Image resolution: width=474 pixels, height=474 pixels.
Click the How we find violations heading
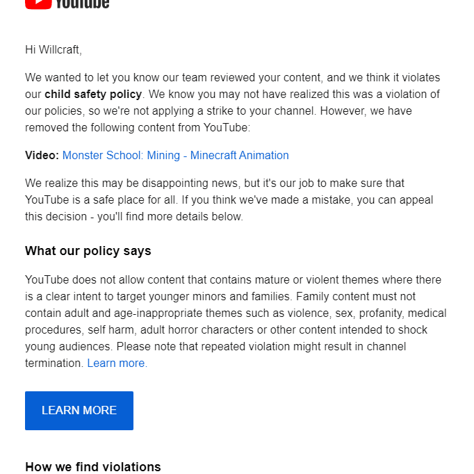pyautogui.click(x=93, y=467)
